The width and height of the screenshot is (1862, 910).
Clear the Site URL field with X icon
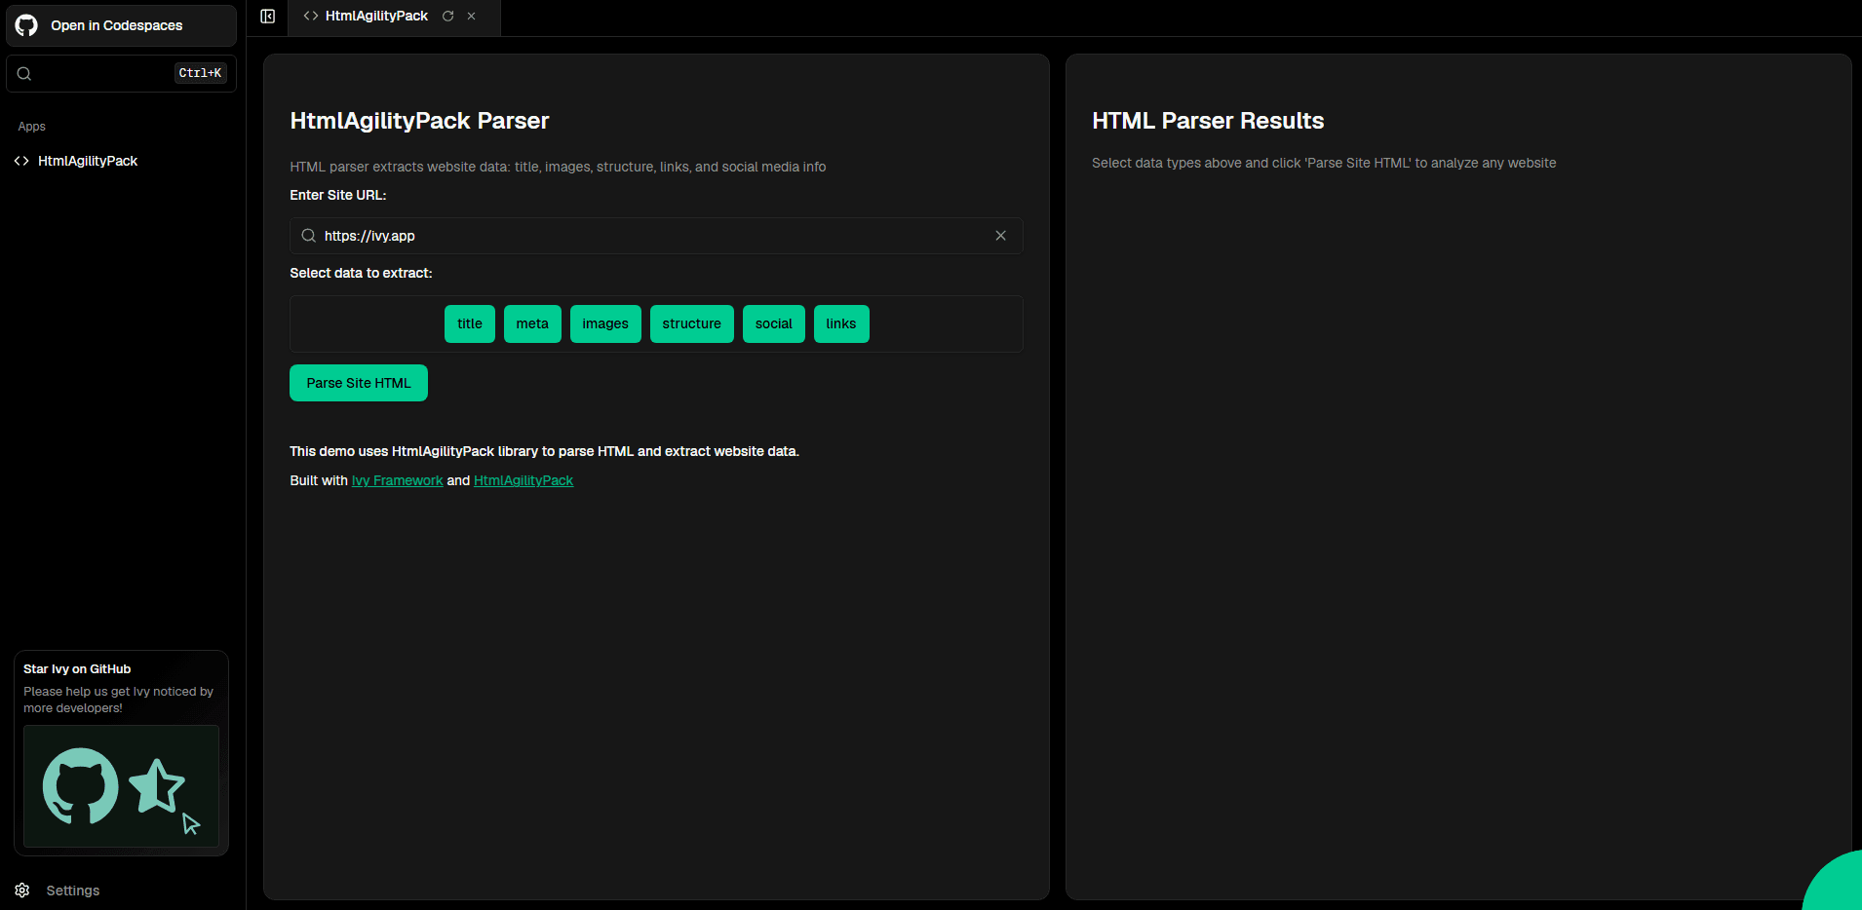click(x=1000, y=236)
